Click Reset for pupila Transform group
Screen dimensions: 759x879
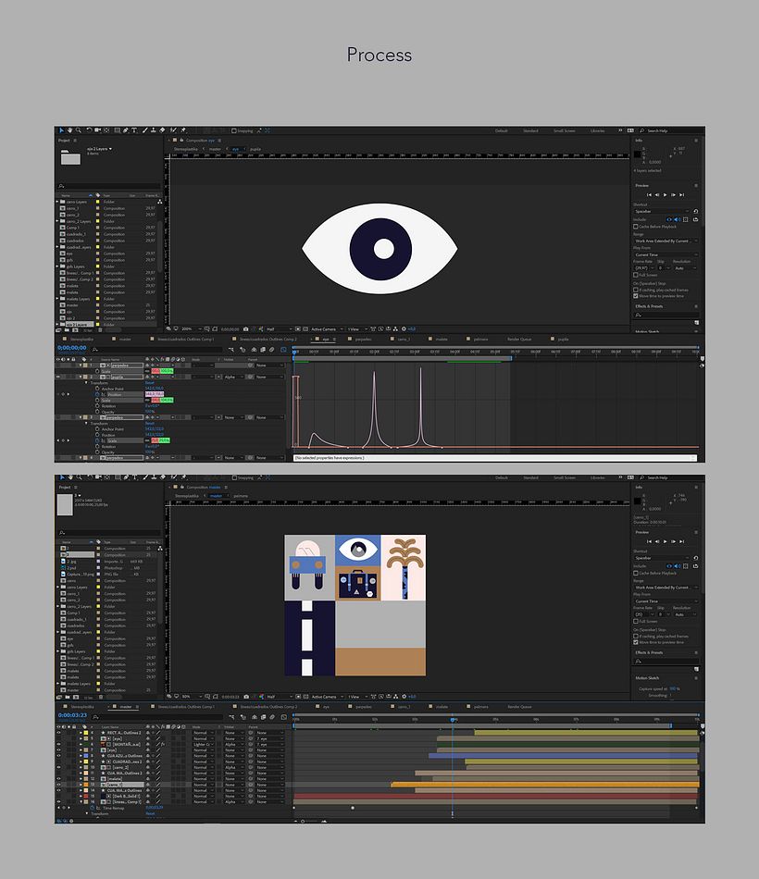coord(149,383)
